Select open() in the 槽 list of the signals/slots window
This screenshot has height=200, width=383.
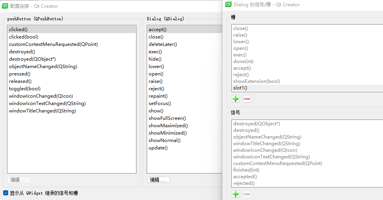(307, 48)
